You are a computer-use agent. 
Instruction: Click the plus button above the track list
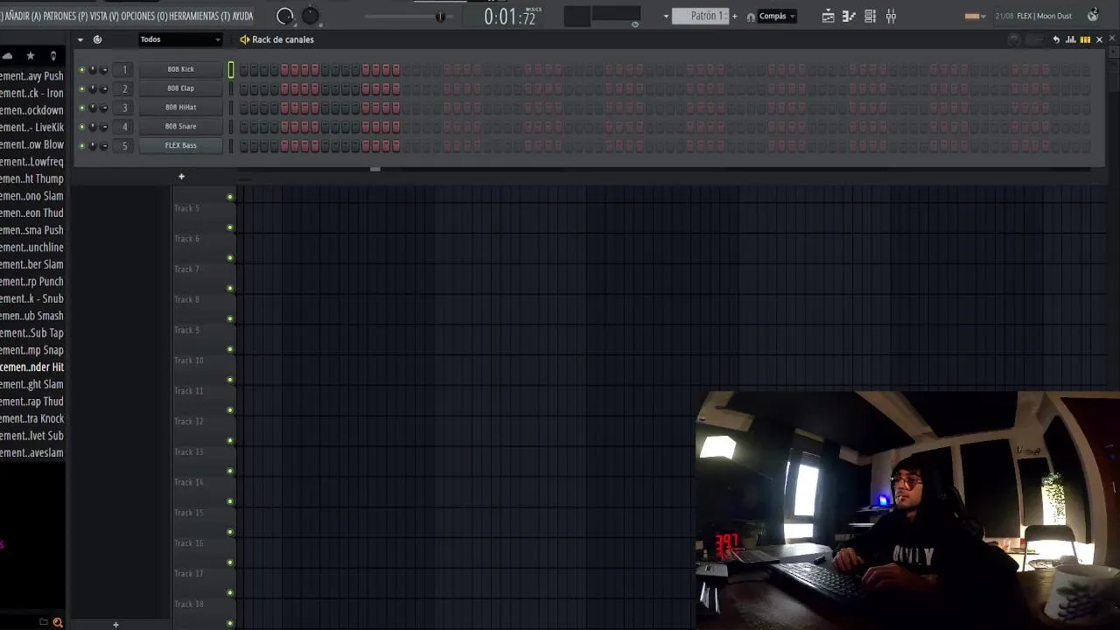[x=181, y=177]
